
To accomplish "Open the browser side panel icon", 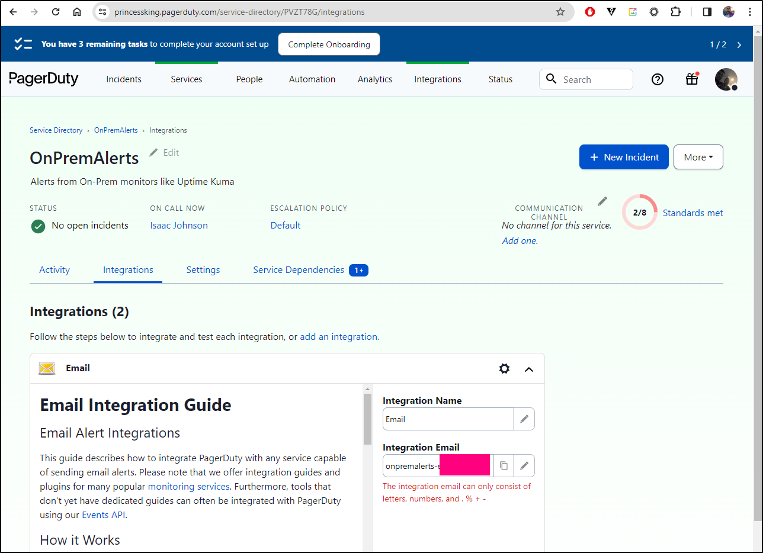I will coord(707,12).
